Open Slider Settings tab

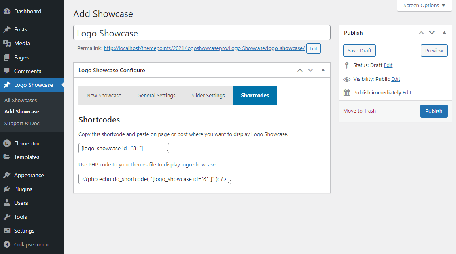(208, 96)
